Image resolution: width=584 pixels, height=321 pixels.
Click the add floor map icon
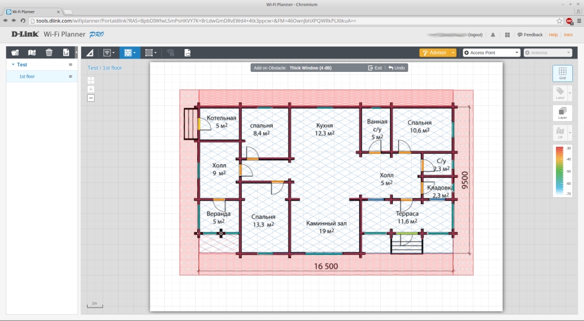(32, 53)
